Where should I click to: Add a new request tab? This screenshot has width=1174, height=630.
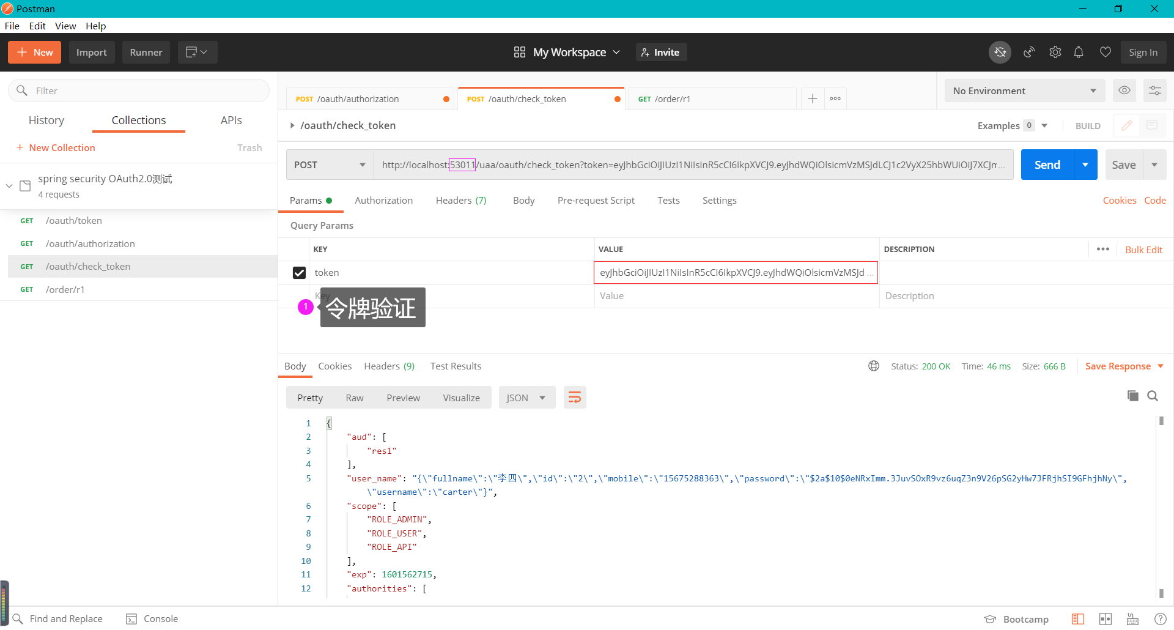pyautogui.click(x=812, y=98)
